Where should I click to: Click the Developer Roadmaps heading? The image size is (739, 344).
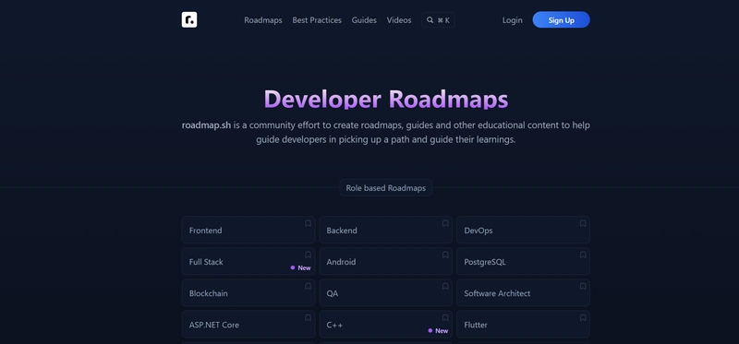click(x=386, y=100)
